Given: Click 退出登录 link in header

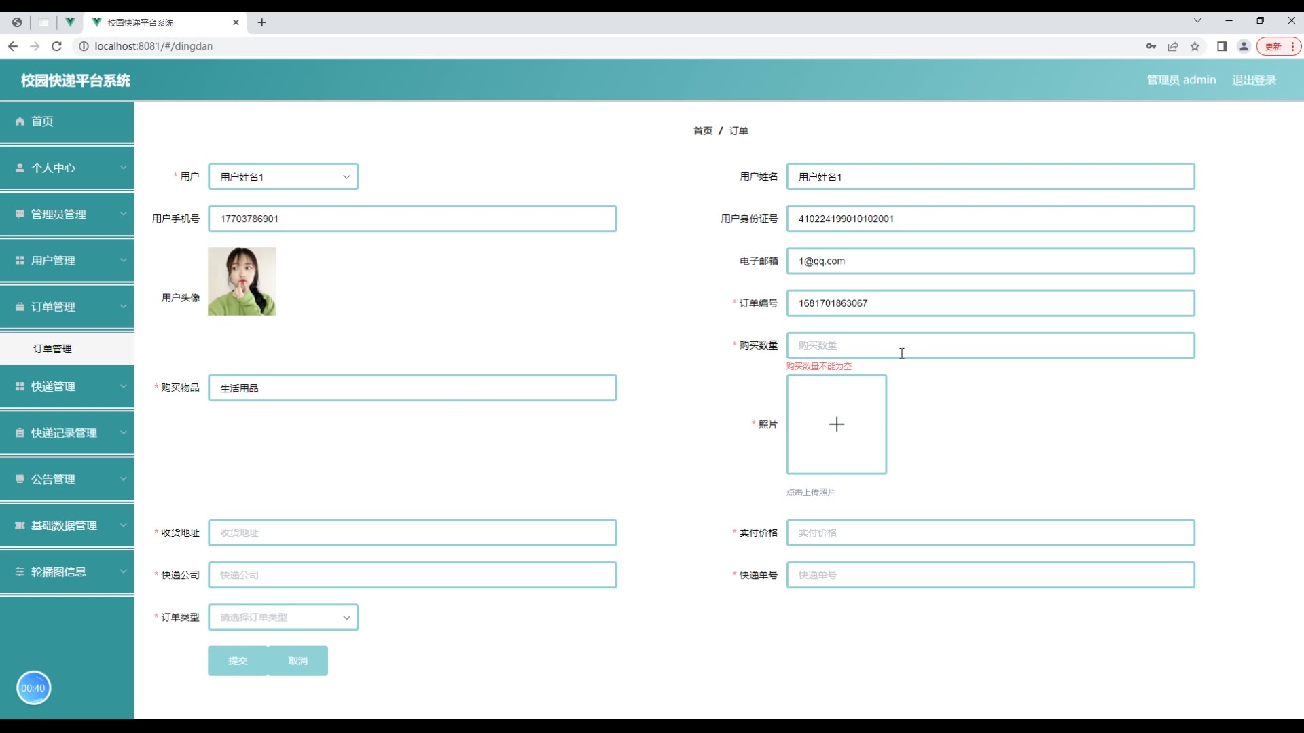Looking at the screenshot, I should [1254, 80].
